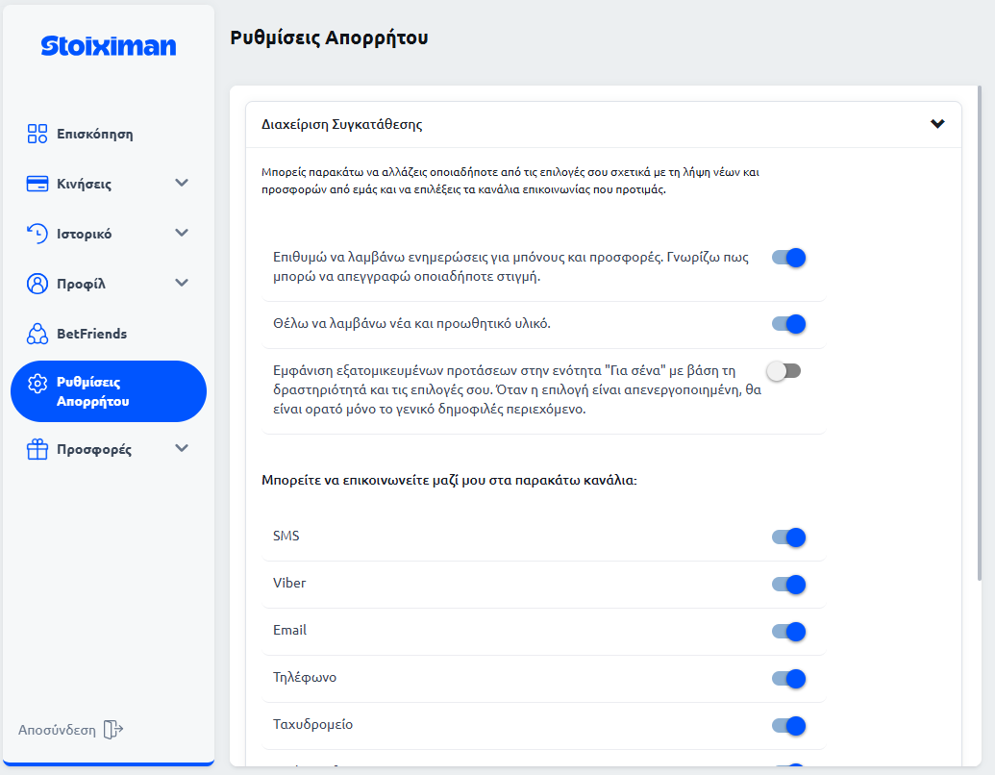This screenshot has width=995, height=775.
Task: Expand the Ιστορικό sidebar dropdown
Action: (x=182, y=233)
